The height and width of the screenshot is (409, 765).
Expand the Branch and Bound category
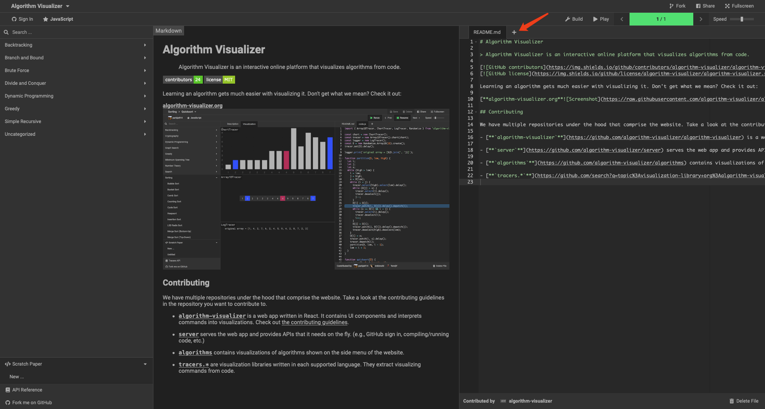76,58
